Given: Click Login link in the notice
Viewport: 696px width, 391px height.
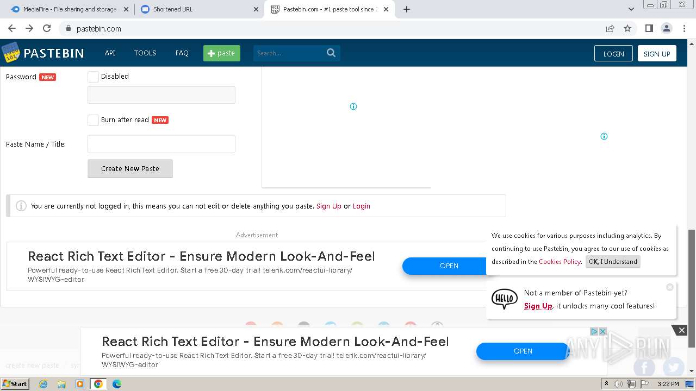Looking at the screenshot, I should tap(362, 206).
